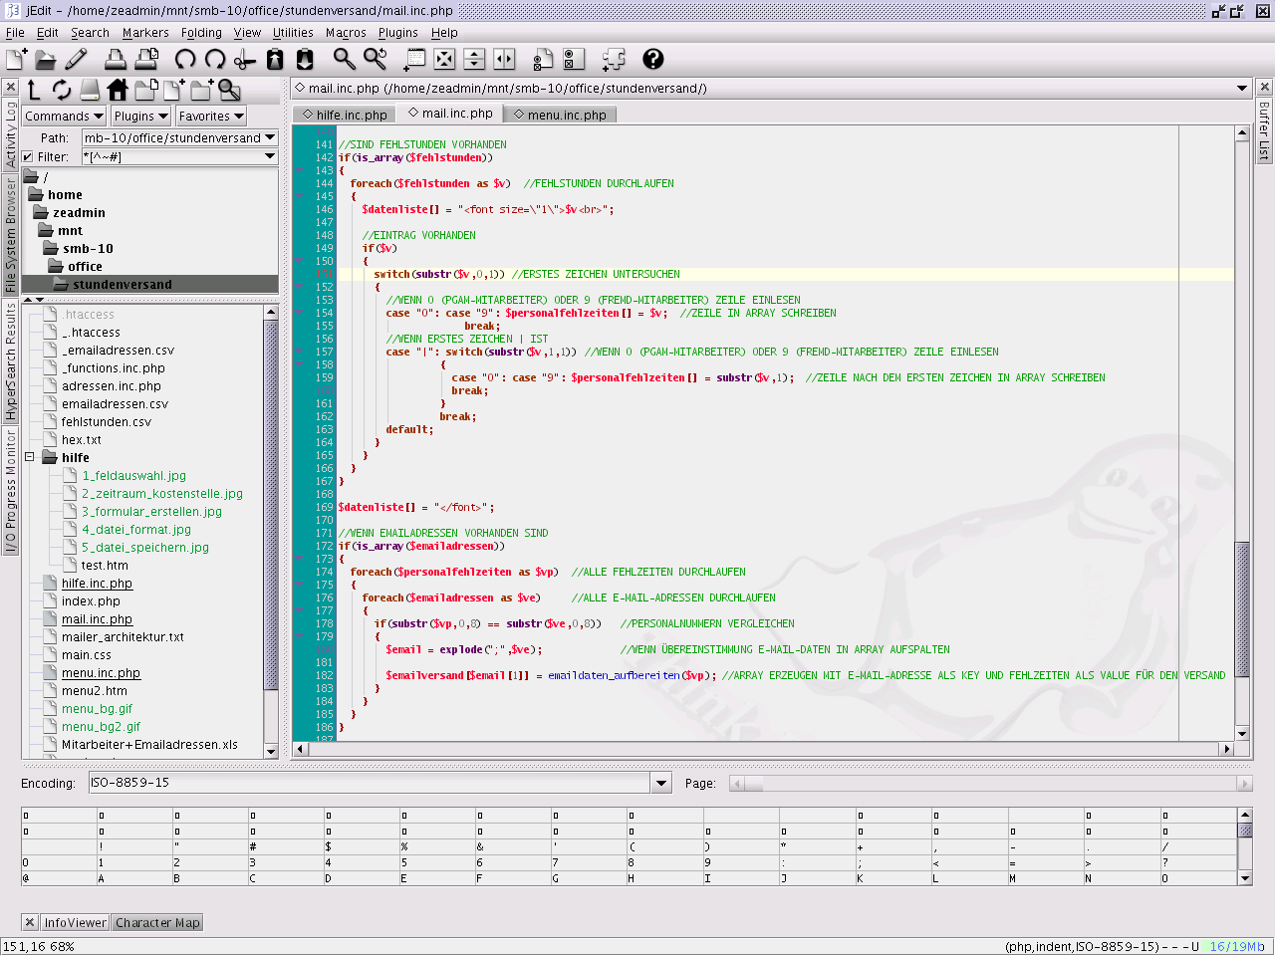Image resolution: width=1275 pixels, height=956 pixels.
Task: Reload the file browser directory
Action: (62, 91)
